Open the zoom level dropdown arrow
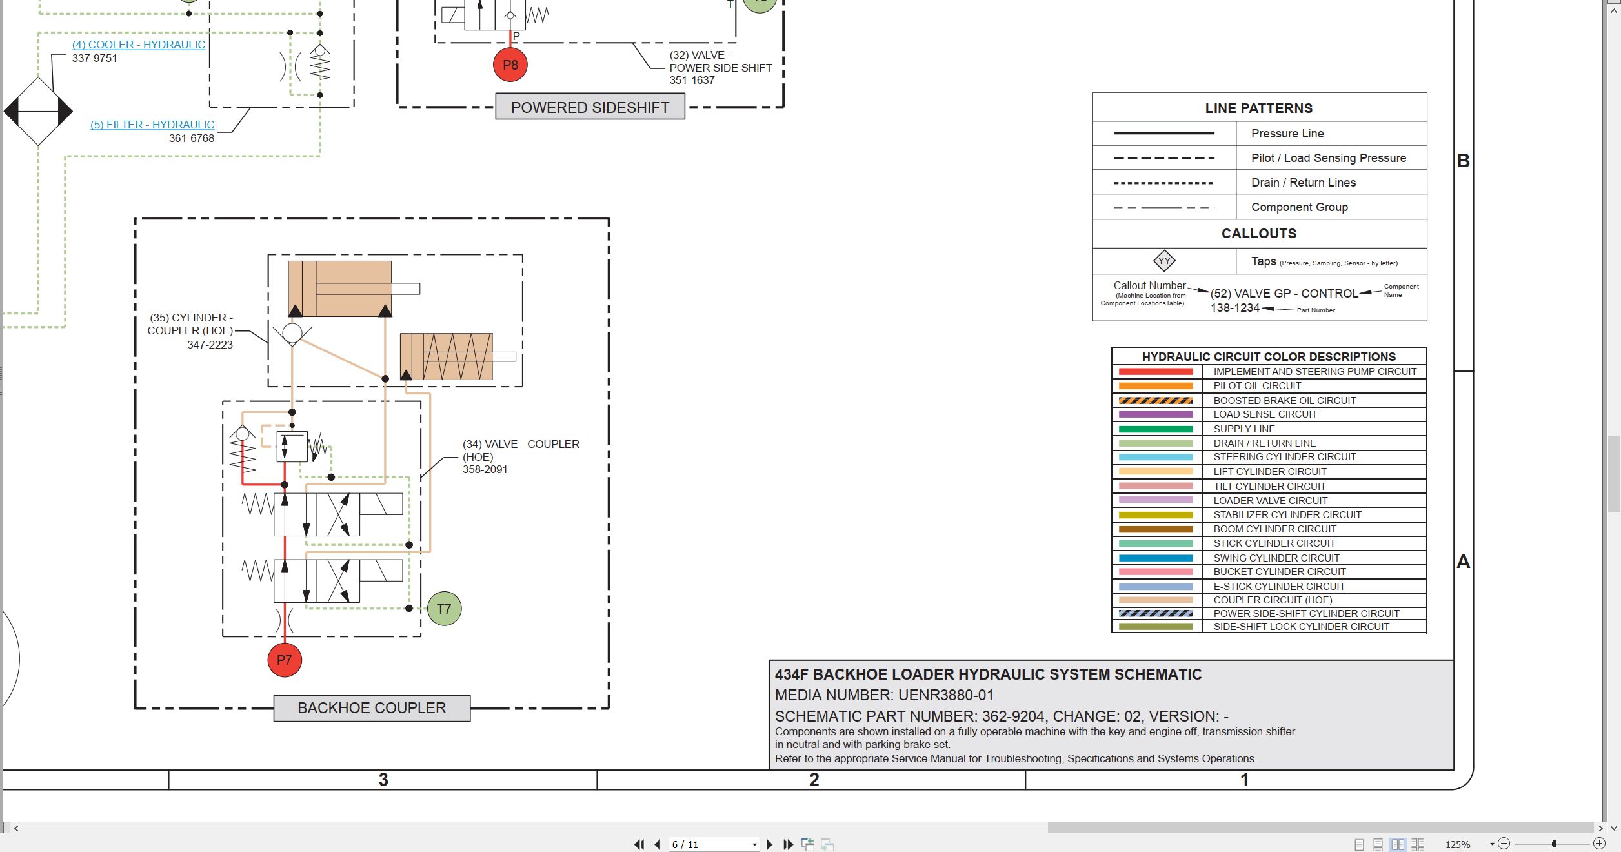This screenshot has height=852, width=1621. coord(1492,844)
